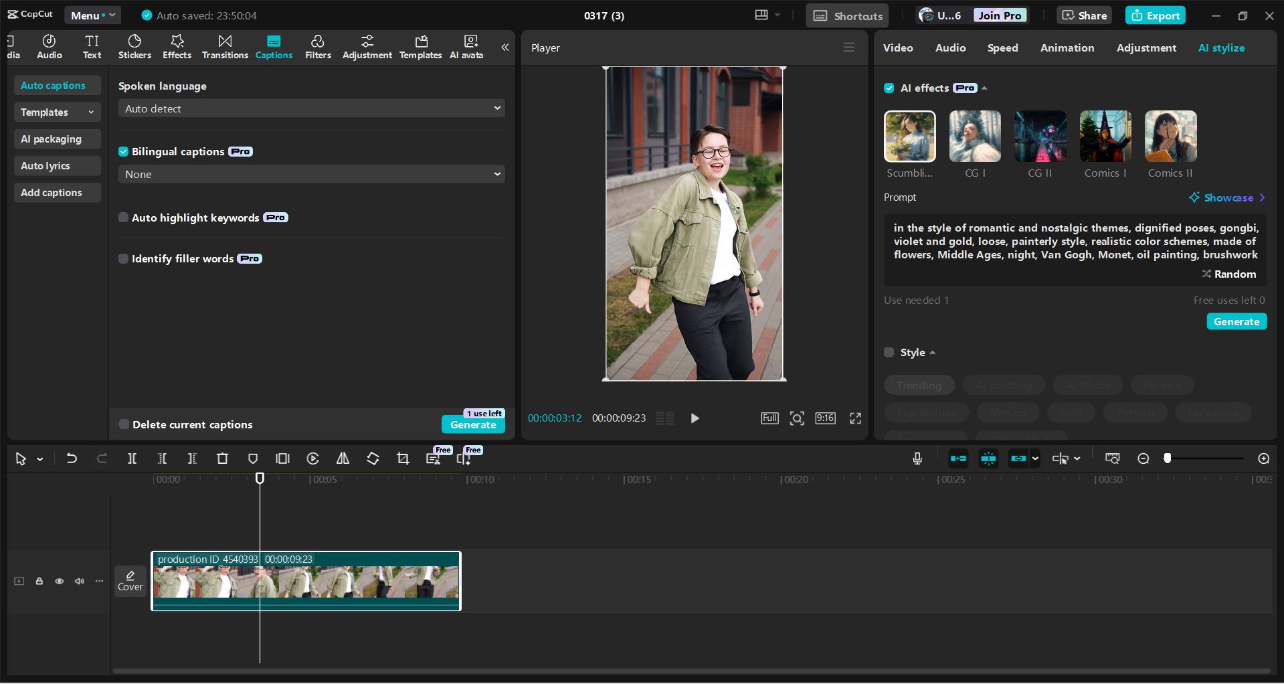This screenshot has width=1284, height=684.
Task: Toggle track visibility eye icon
Action: 60,581
